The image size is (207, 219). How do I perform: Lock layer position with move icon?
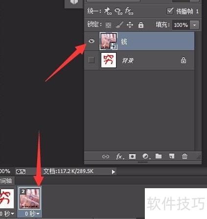[x=130, y=25]
